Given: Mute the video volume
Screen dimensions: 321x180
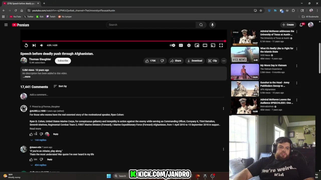Looking at the screenshot, I should point(42,45).
